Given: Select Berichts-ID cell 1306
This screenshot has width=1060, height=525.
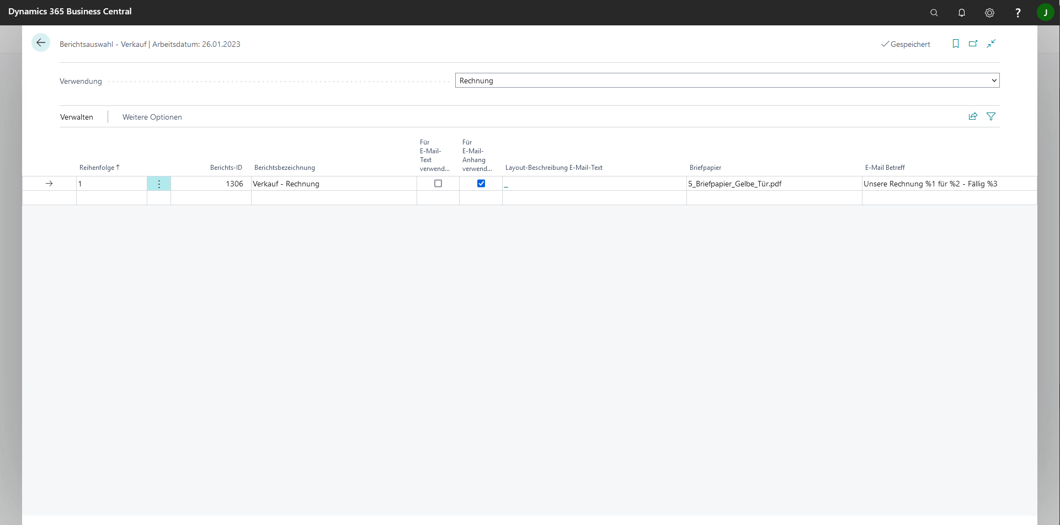Looking at the screenshot, I should coord(211,184).
